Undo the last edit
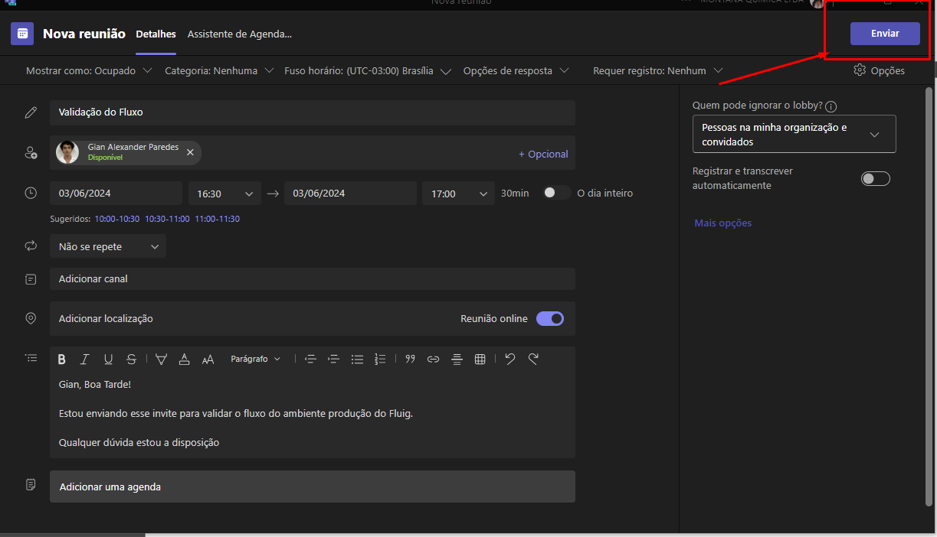Screen dimensions: 937x537 click(x=510, y=359)
